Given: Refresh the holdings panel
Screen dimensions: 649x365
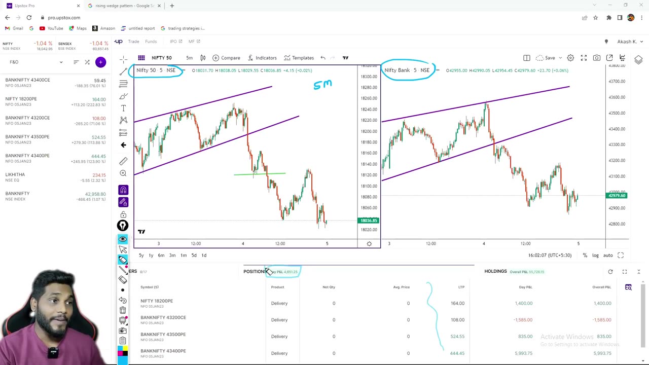Looking at the screenshot, I should (x=610, y=272).
